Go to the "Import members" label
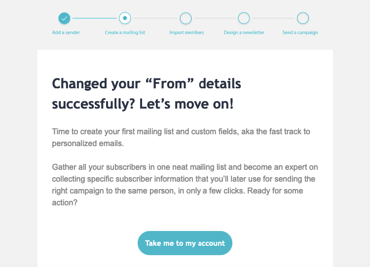The width and height of the screenshot is (370, 267). pyautogui.click(x=186, y=33)
